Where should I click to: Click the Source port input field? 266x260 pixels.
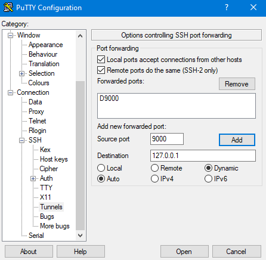pyautogui.click(x=167, y=139)
